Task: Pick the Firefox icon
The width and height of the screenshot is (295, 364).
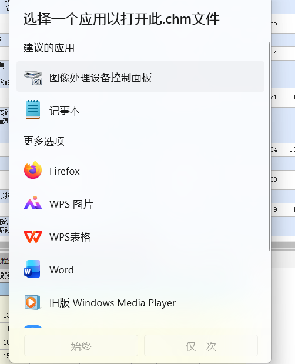Action: [33, 170]
